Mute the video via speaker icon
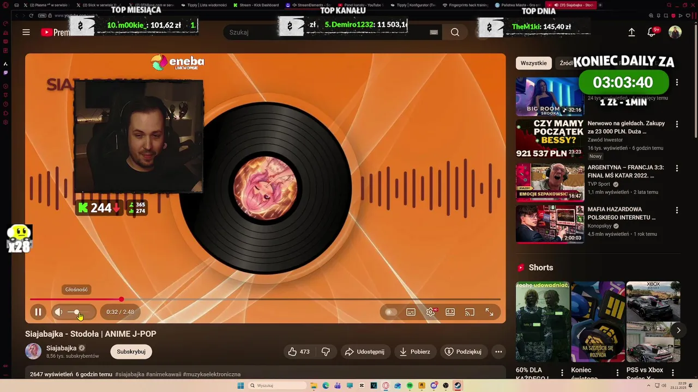 (58, 312)
